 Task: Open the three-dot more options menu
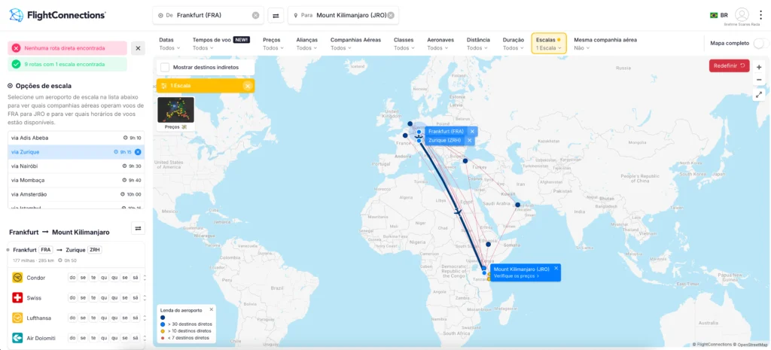760,15
